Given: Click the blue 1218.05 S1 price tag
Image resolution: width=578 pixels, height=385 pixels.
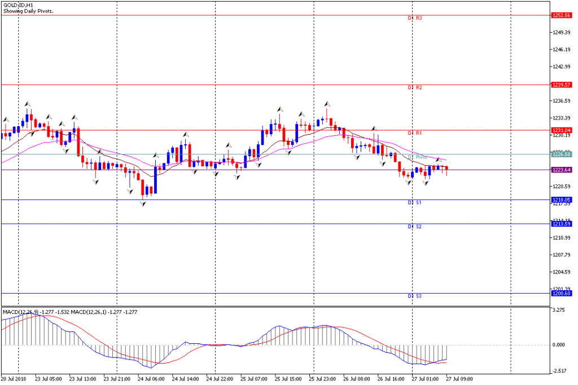Looking at the screenshot, I should (562, 200).
